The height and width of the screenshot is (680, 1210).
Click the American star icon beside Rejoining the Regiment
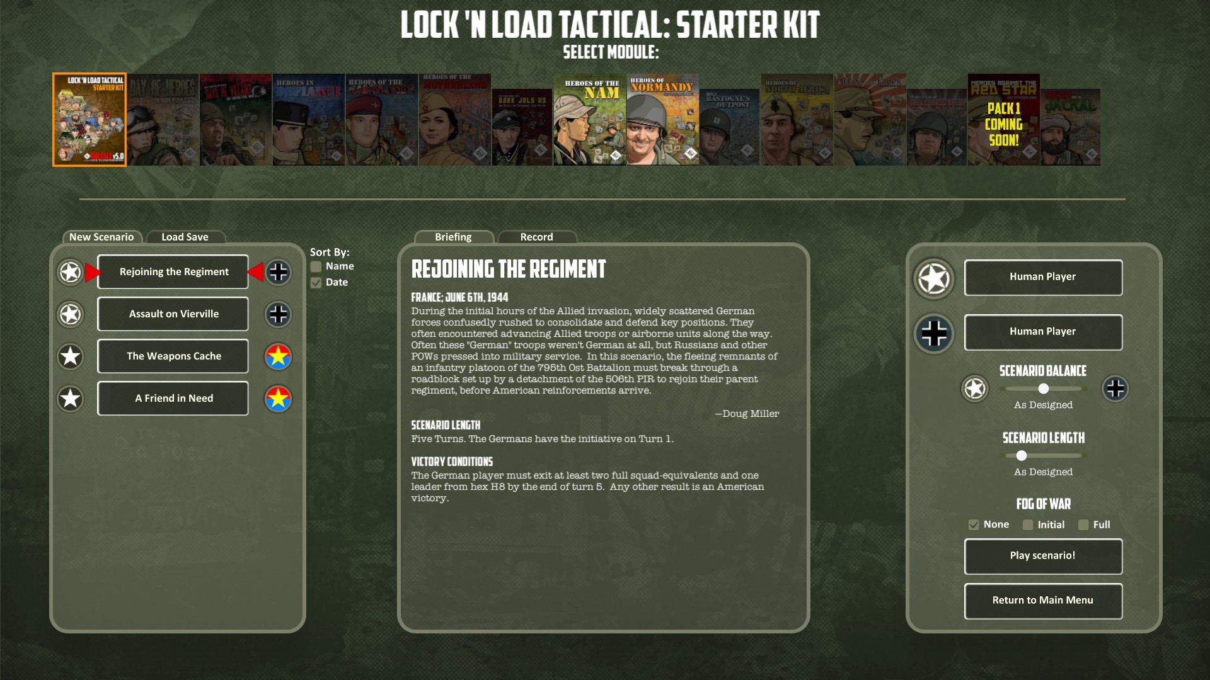(x=70, y=272)
